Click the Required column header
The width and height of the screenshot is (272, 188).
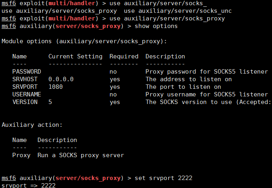coord(124,56)
